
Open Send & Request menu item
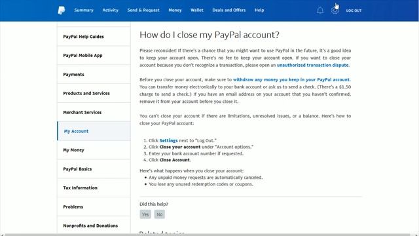(x=143, y=10)
